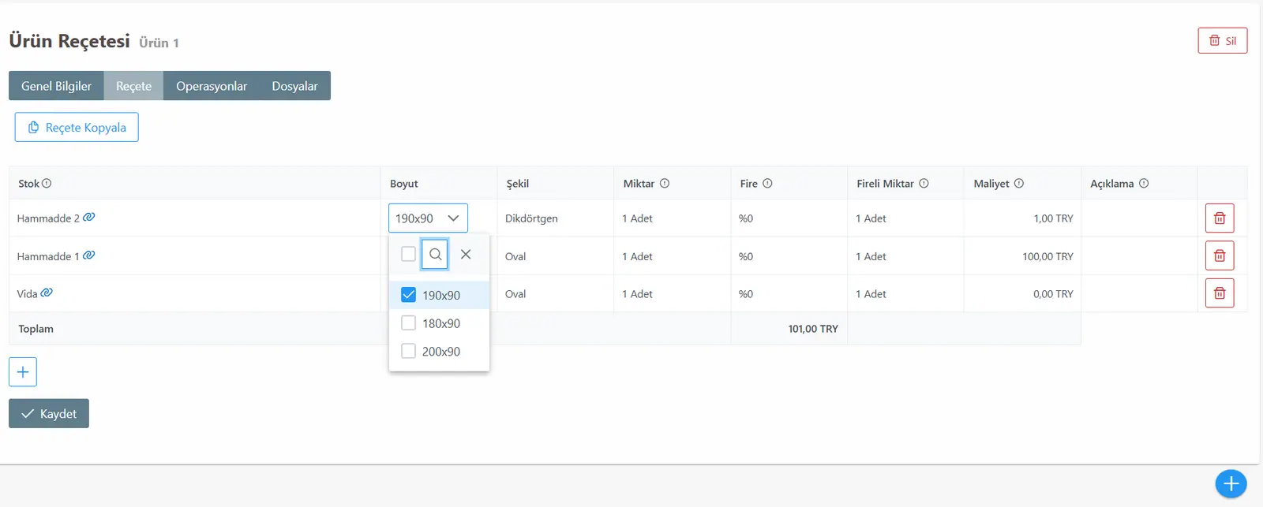Click the 0,00 TRY cost cell

tap(1021, 293)
